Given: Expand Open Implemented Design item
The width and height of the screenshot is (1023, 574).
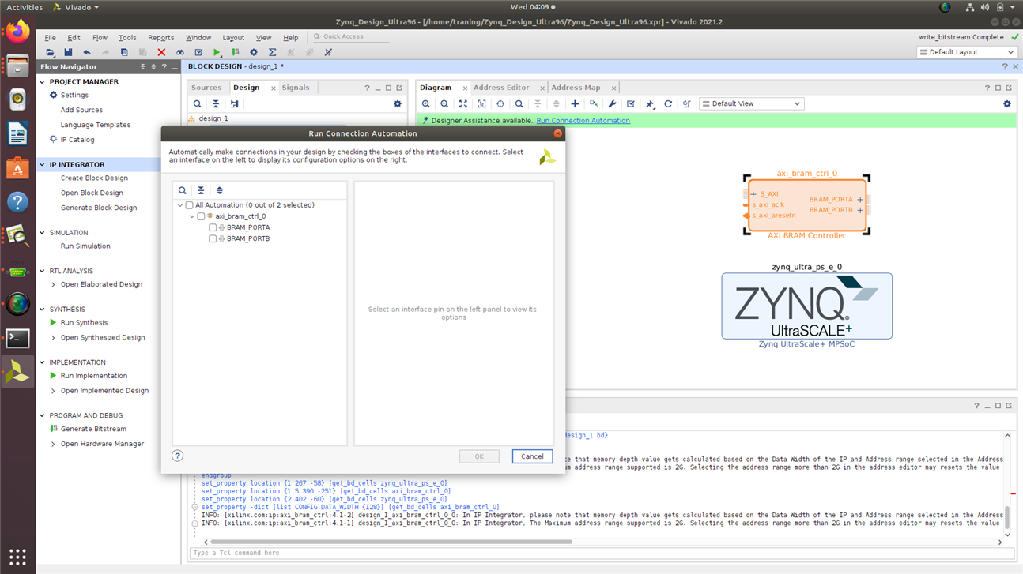Looking at the screenshot, I should pyautogui.click(x=53, y=390).
